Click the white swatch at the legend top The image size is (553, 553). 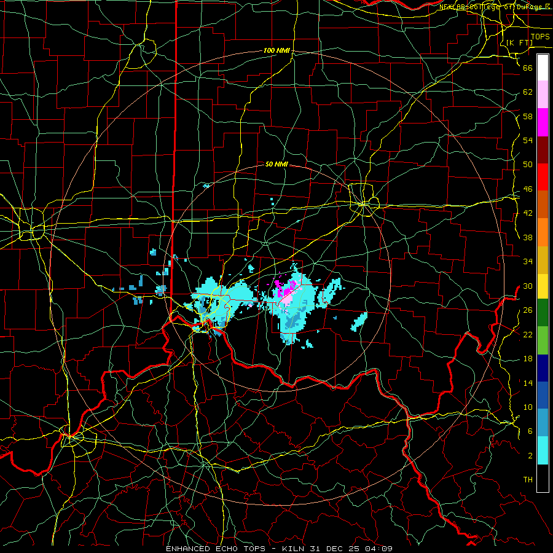(543, 68)
